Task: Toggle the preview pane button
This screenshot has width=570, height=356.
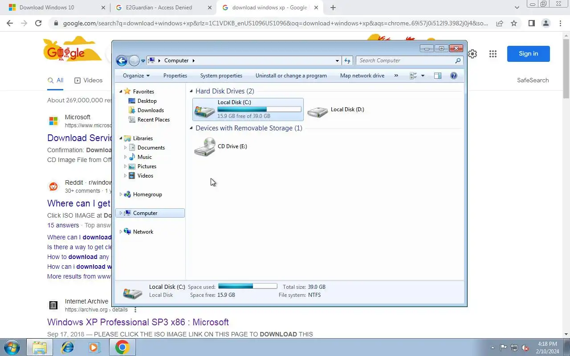Action: 438,76
